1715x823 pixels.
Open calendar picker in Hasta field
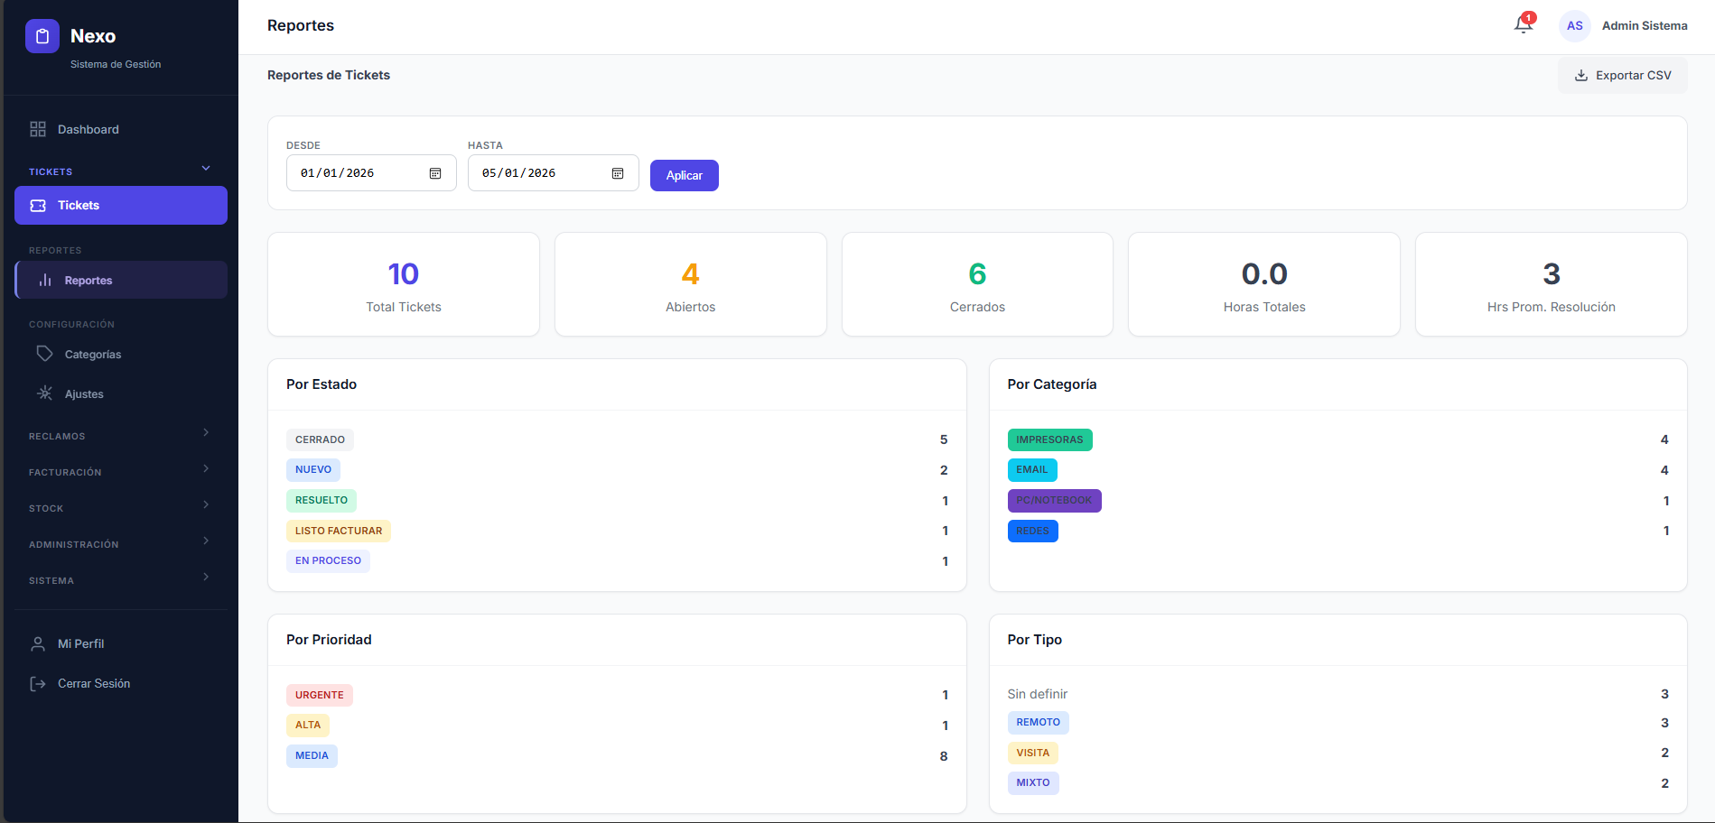(x=618, y=173)
